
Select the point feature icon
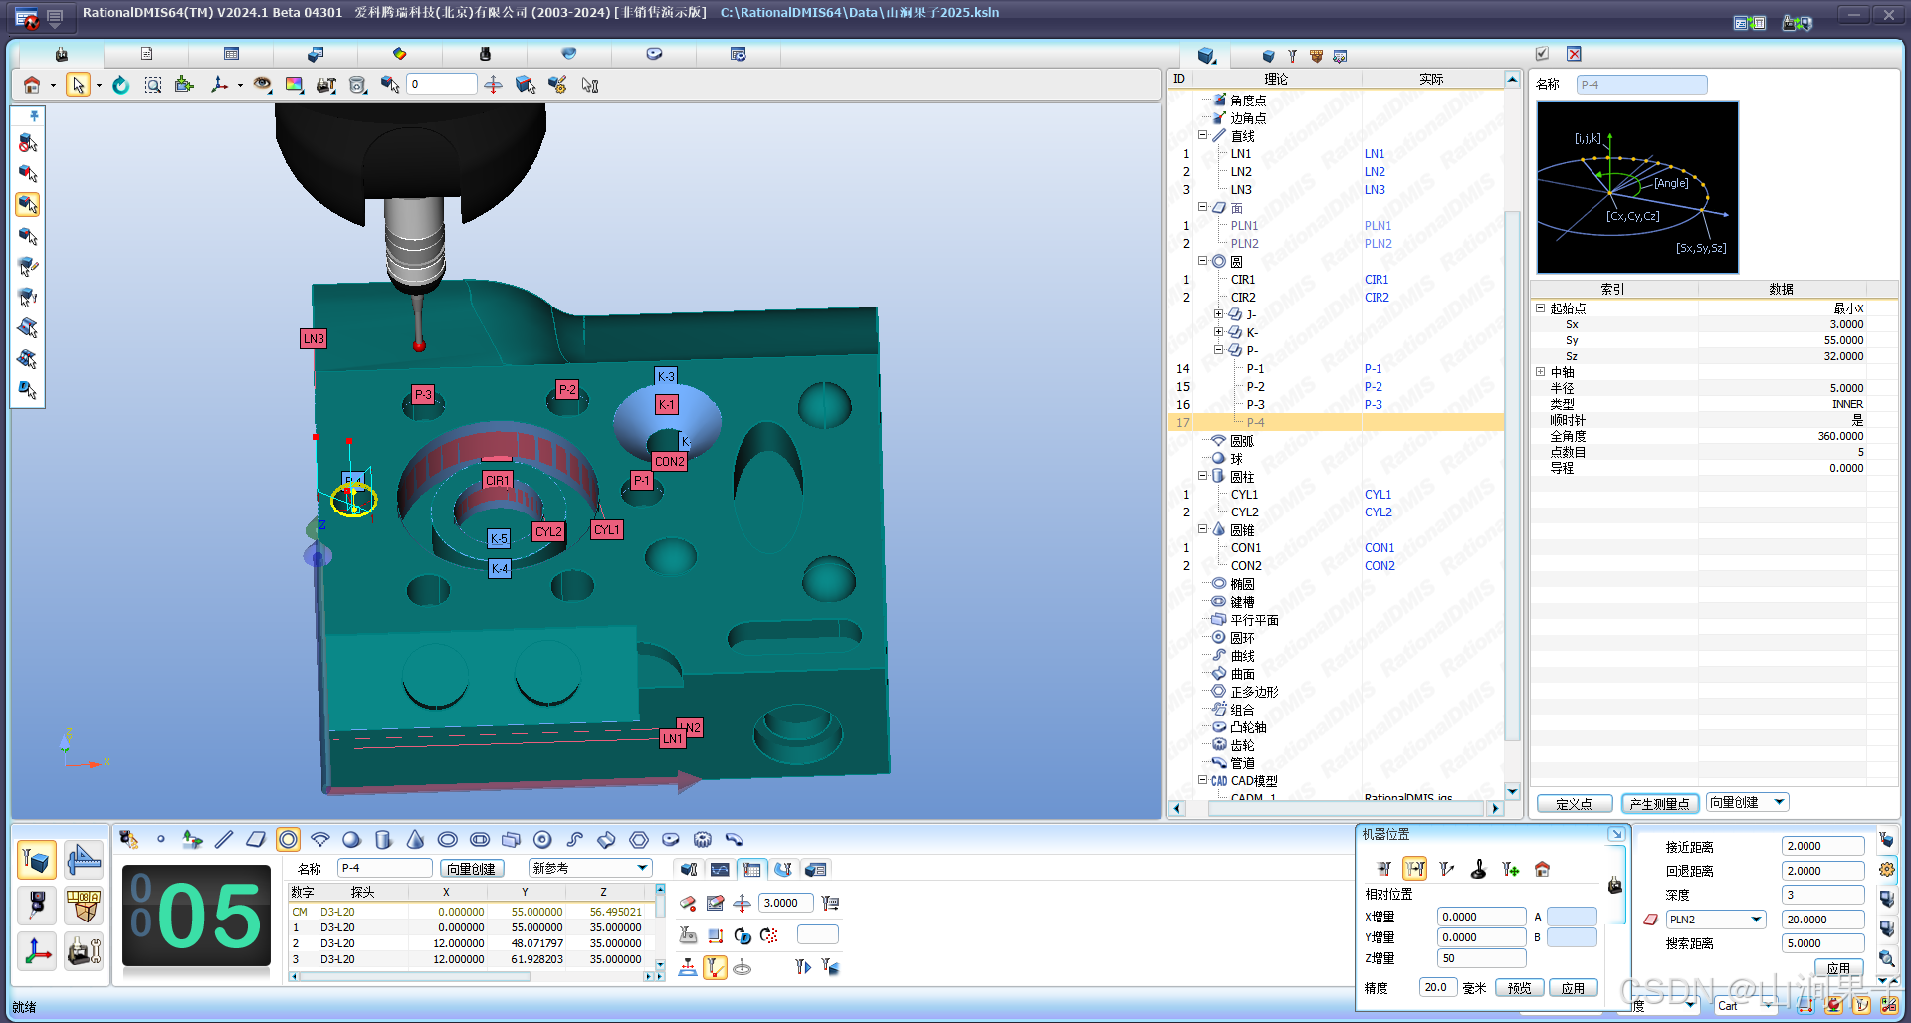pyautogui.click(x=160, y=839)
